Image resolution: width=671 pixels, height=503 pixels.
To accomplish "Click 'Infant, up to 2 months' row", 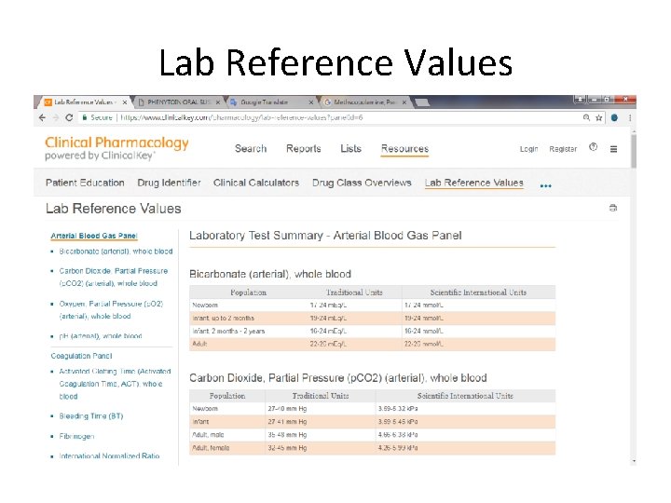I will [372, 319].
